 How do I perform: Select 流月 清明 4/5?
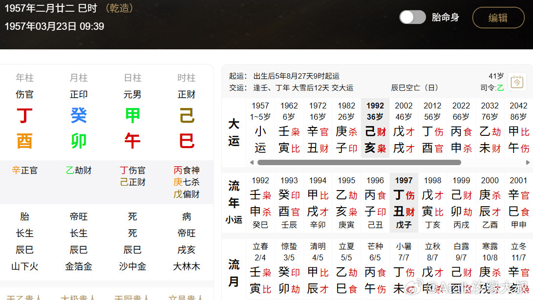tap(318, 269)
